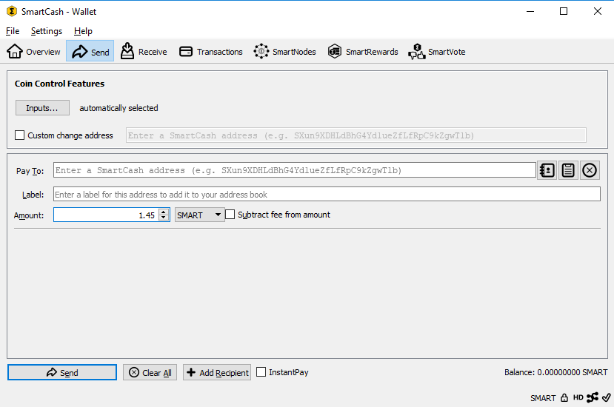
Task: Open the Help menu
Action: click(83, 31)
